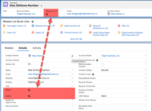Click the Related Accounts icon
The height and width of the screenshot is (111, 152).
[33, 26]
